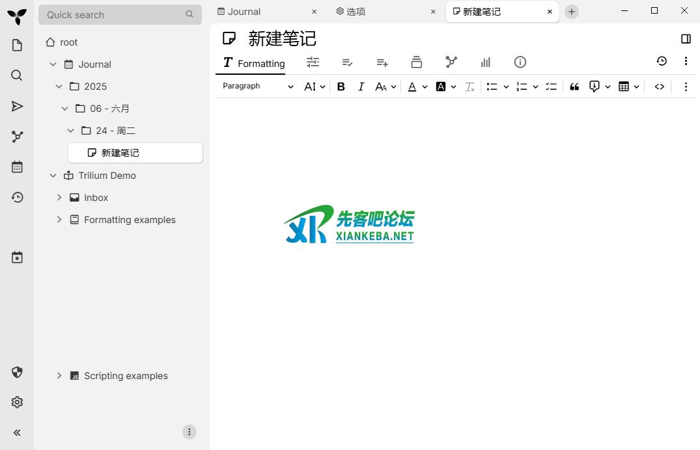
Task: Insert a to-do checklist
Action: coord(551,86)
